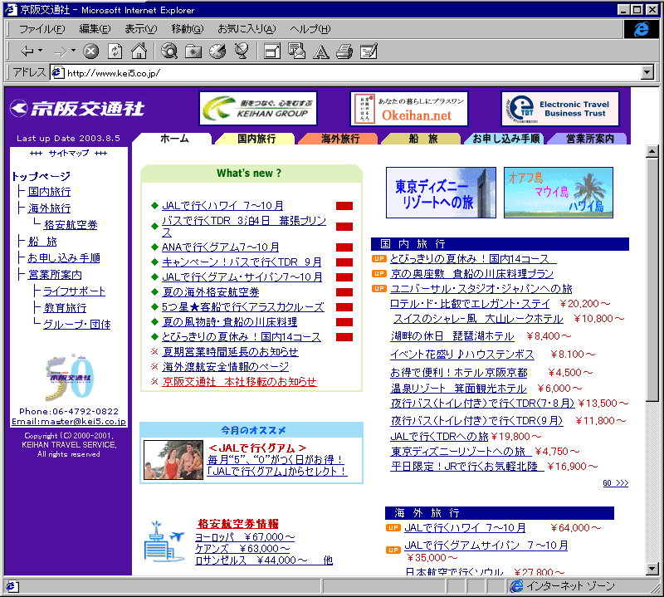Click the Forward arrow toolbar icon
664x597 pixels.
pyautogui.click(x=60, y=51)
